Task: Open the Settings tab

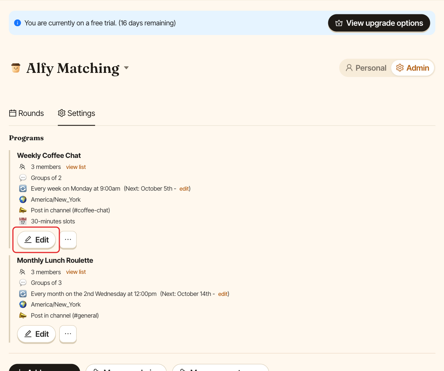Action: point(76,113)
